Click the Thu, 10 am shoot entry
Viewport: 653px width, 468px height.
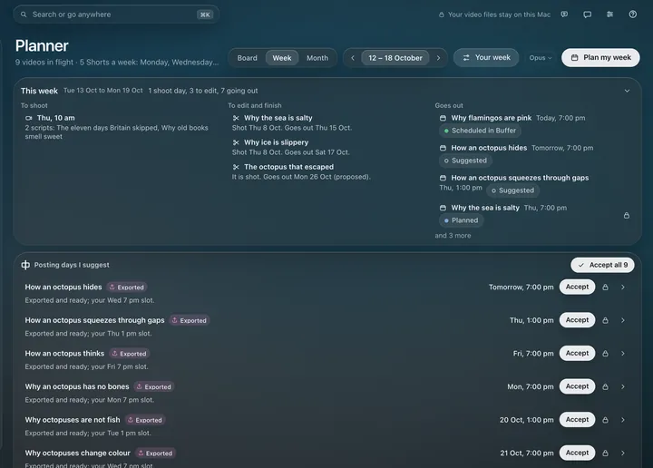[x=117, y=127]
